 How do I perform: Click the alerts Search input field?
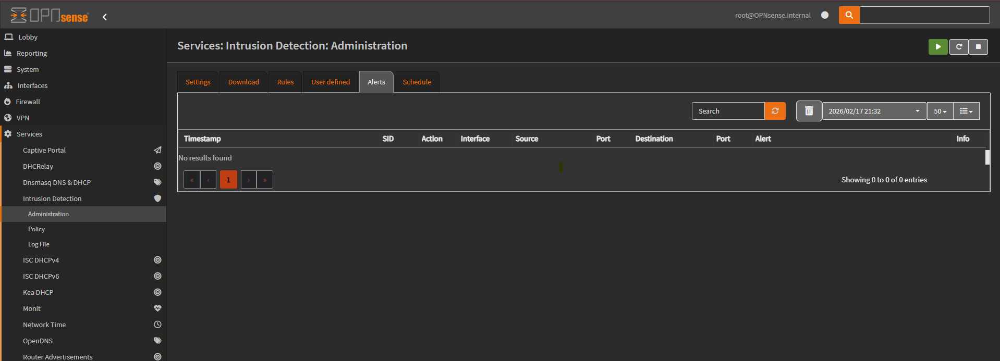point(728,111)
